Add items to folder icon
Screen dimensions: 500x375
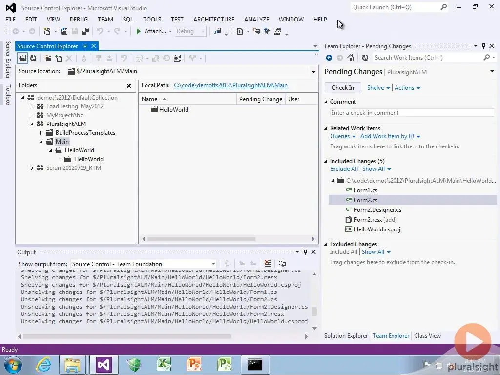59,58
